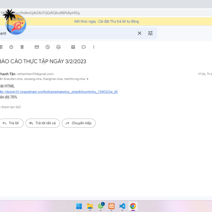Show search options filter icon
The width and height of the screenshot is (212, 212).
(150, 33)
